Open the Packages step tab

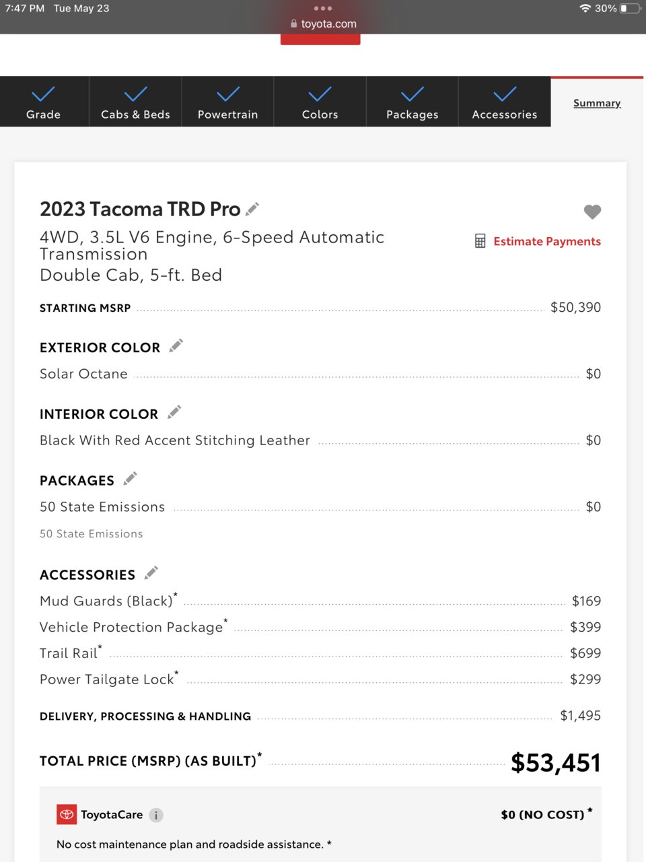412,102
